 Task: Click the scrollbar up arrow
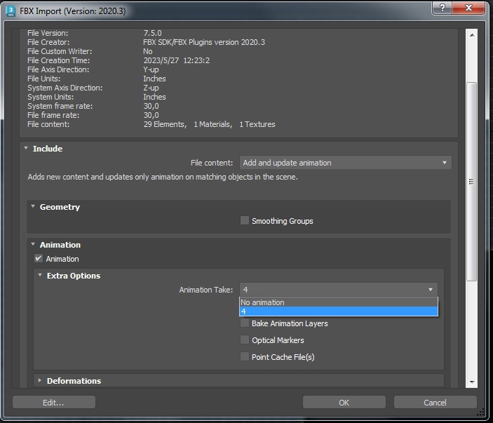coord(472,35)
